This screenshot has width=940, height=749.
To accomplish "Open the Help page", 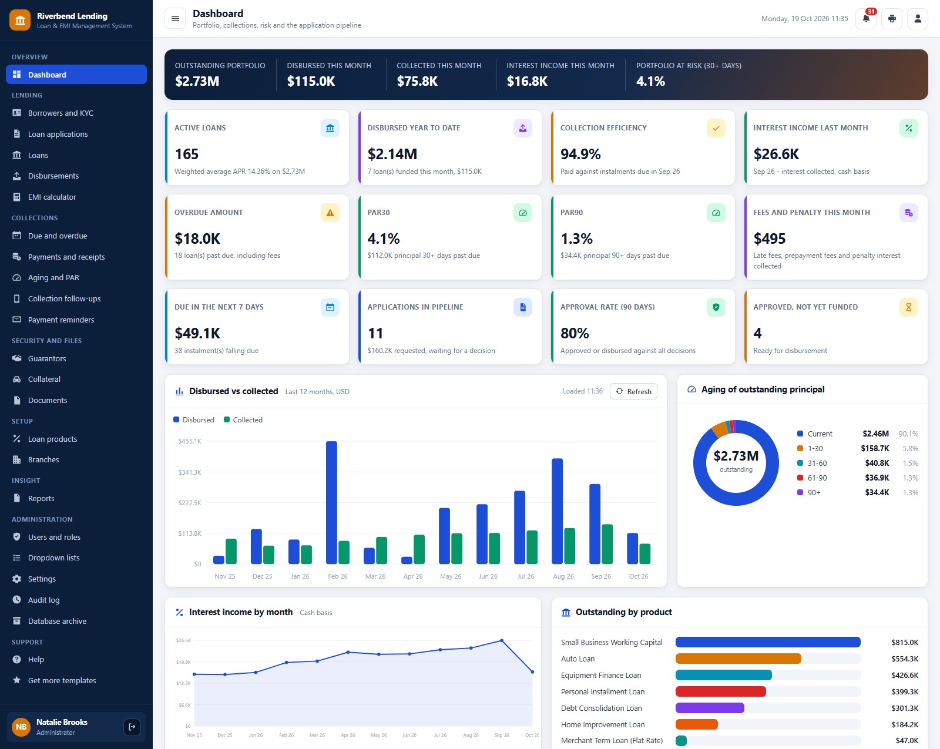I will 76,659.
